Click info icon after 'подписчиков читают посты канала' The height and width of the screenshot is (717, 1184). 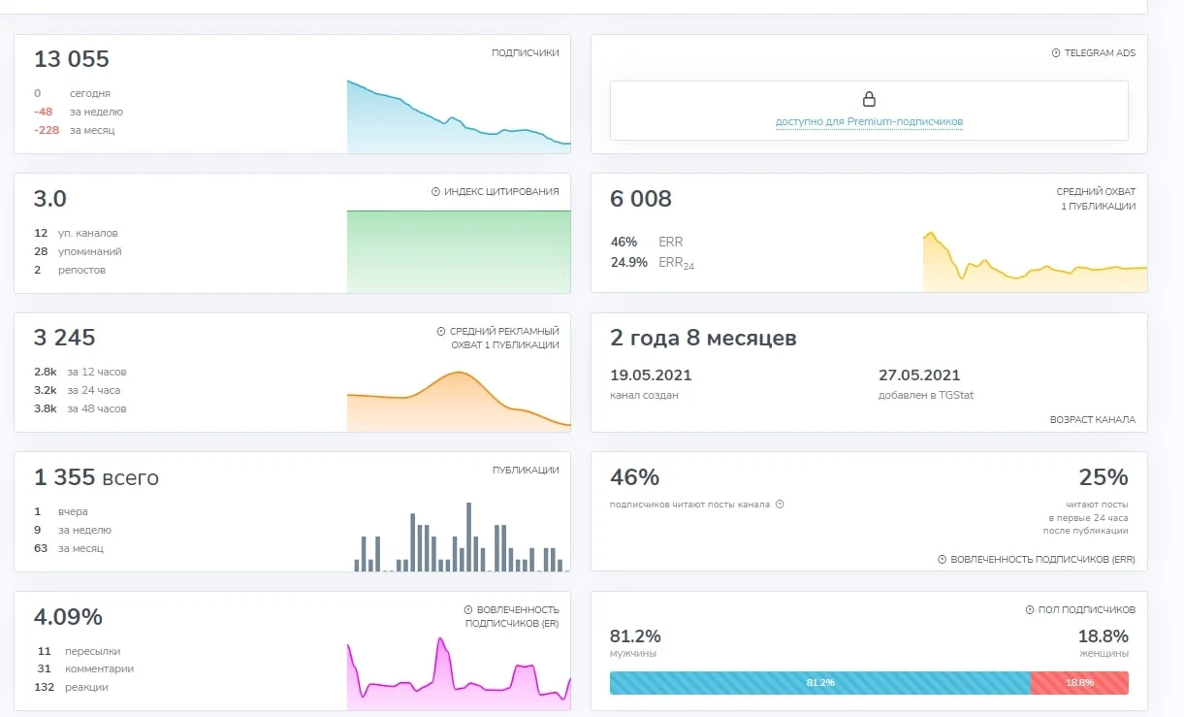(779, 505)
